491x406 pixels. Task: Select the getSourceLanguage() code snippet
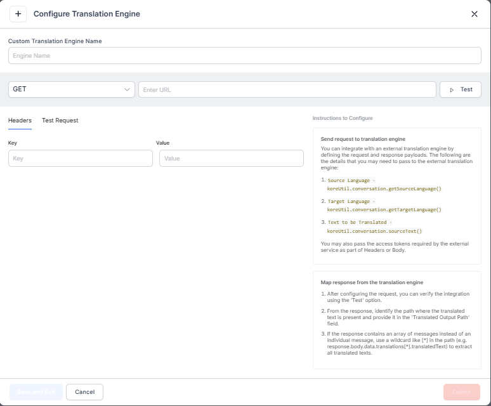click(384, 189)
